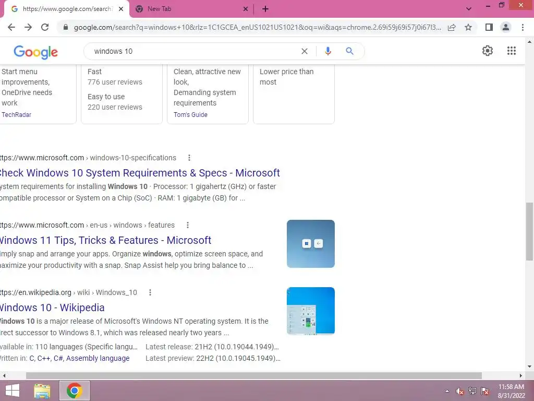Screen dimensions: 534x401
Task: Open the Google apps grid
Action: pos(511,51)
